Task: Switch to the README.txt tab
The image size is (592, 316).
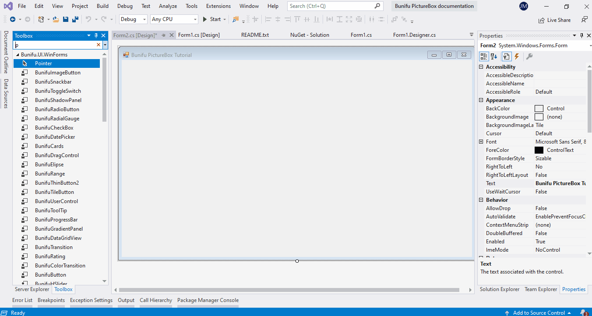Action: pyautogui.click(x=255, y=35)
